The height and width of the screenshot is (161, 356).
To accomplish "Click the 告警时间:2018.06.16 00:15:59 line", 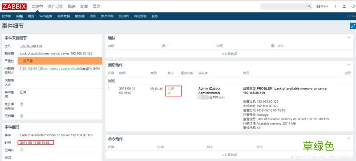I will 264,110.
